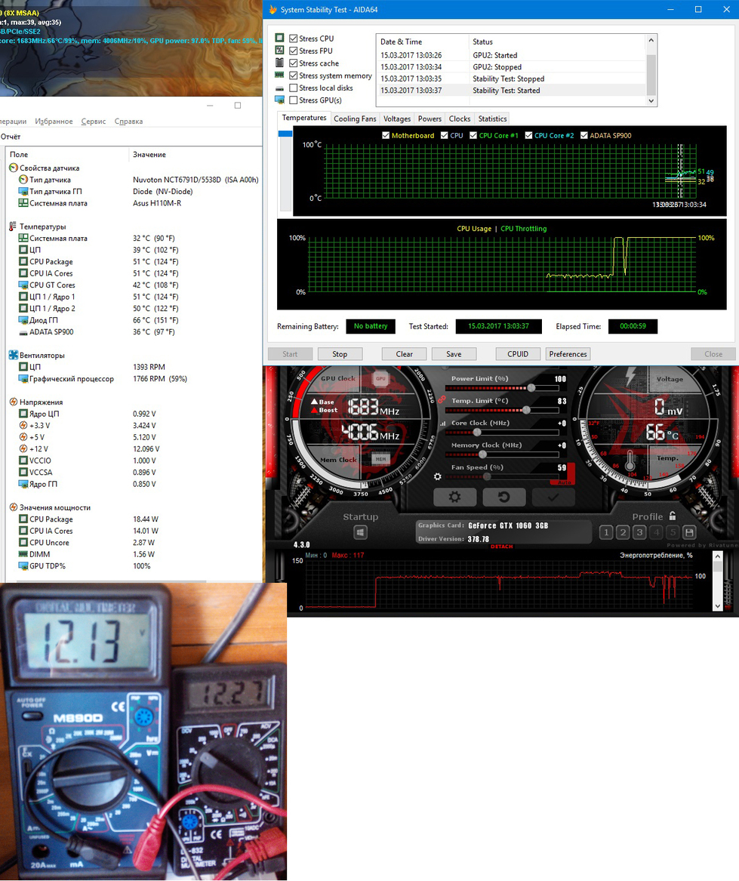739x881 pixels.
Task: Select Afterburner profile slot 1
Action: pyautogui.click(x=606, y=532)
